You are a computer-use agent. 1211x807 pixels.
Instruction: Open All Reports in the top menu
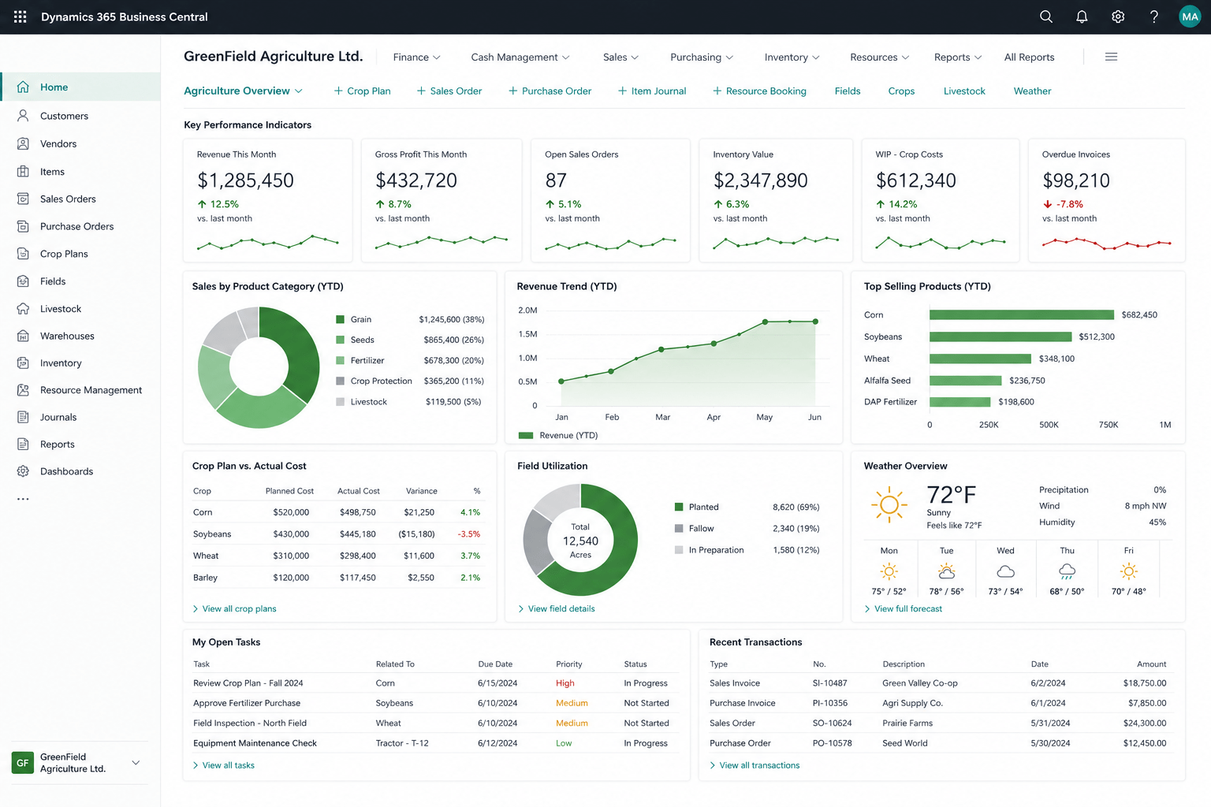pyautogui.click(x=1029, y=58)
